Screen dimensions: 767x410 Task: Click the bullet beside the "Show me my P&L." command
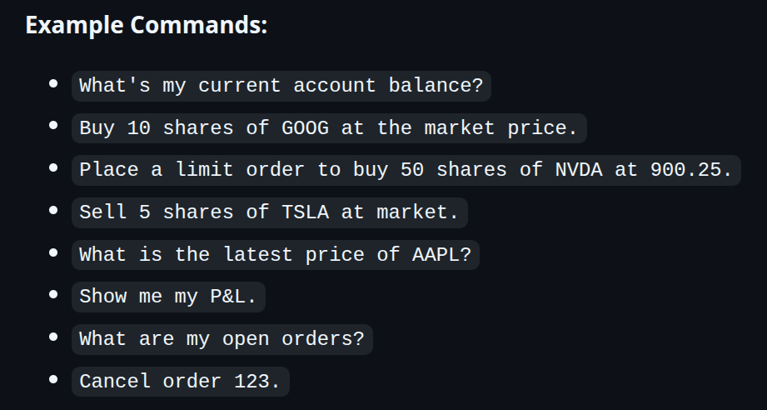coord(53,294)
